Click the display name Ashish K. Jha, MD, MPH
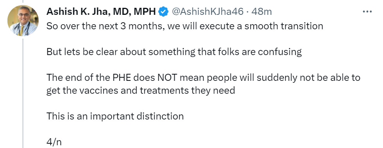This screenshot has height=148, width=383. 101,11
